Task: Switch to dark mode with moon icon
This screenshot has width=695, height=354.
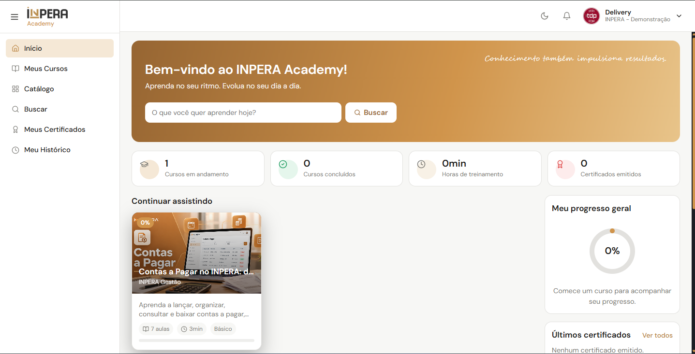Action: pos(545,16)
